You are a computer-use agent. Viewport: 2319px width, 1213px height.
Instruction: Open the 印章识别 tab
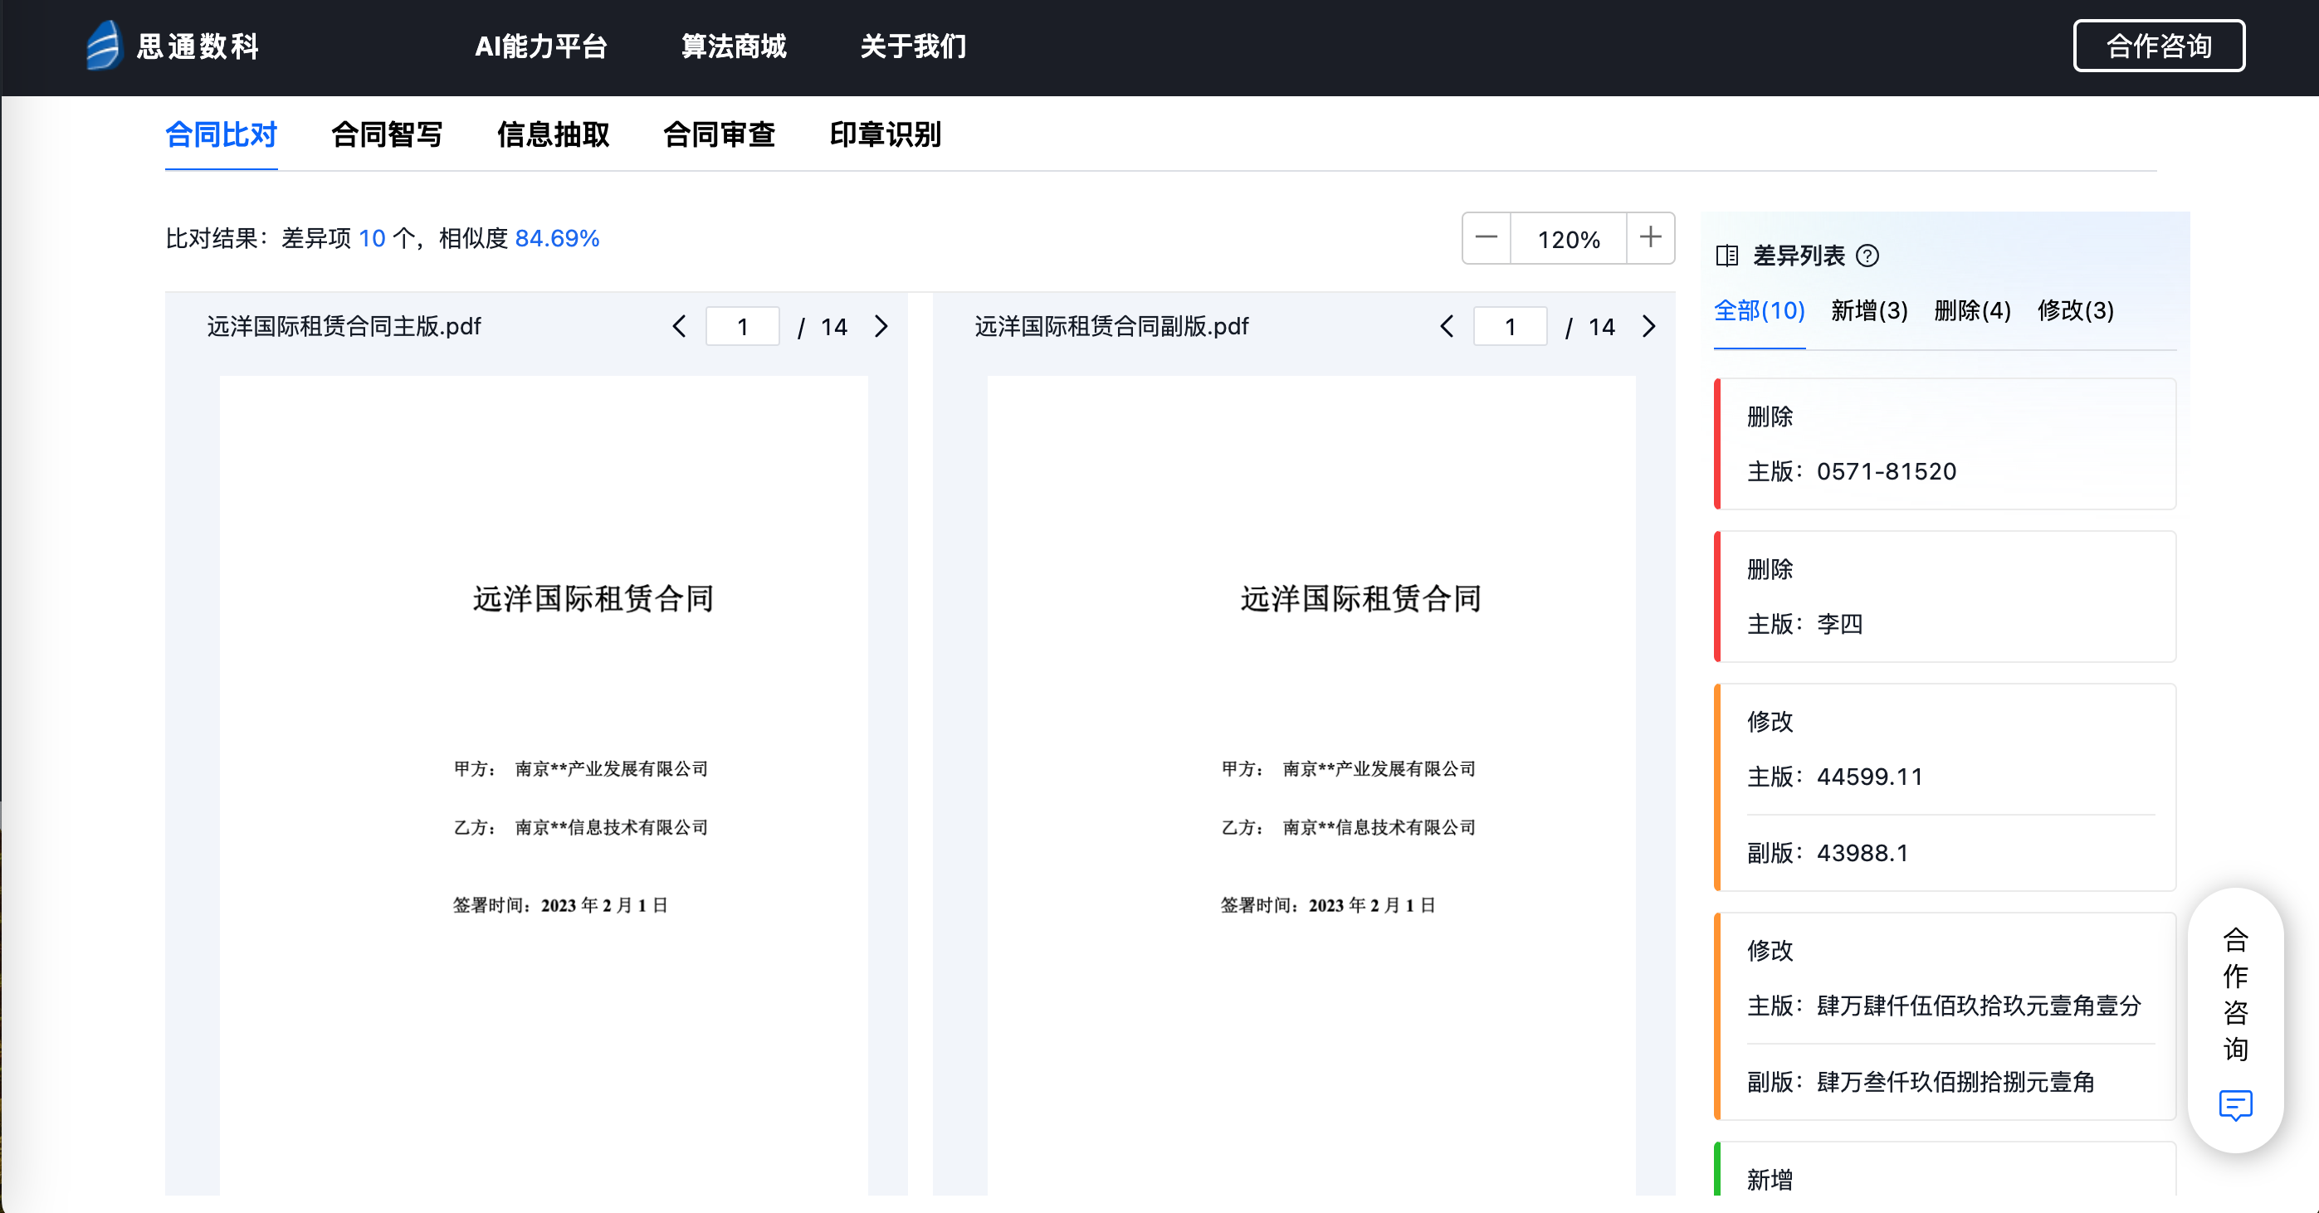click(885, 135)
